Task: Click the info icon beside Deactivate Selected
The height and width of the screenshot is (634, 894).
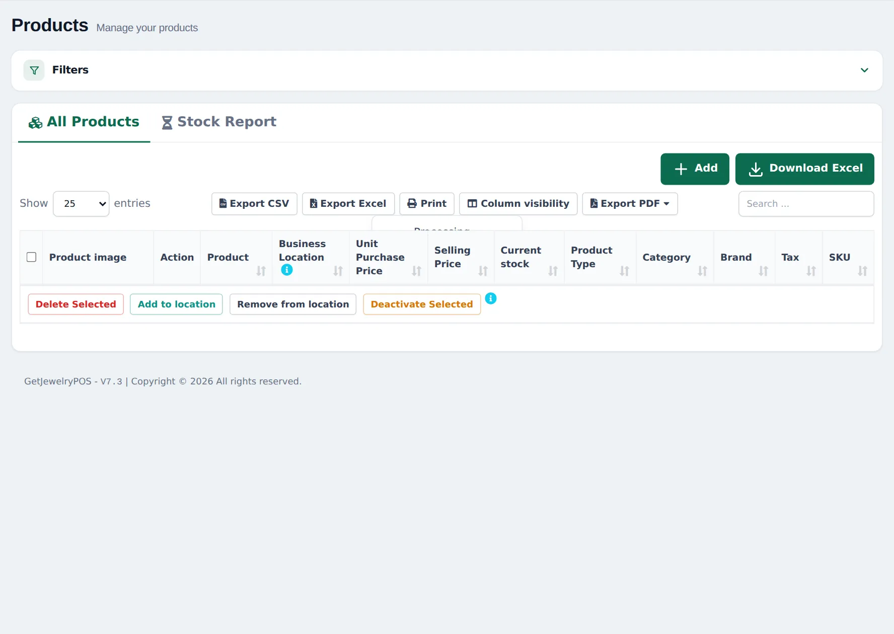Action: coord(491,299)
